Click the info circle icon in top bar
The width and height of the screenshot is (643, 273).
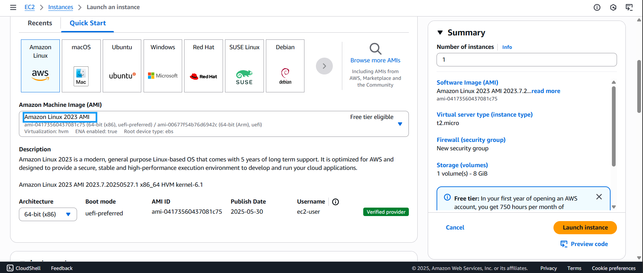coord(597,7)
